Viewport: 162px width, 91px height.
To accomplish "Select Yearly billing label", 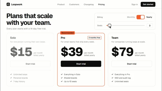I will click(x=149, y=17).
